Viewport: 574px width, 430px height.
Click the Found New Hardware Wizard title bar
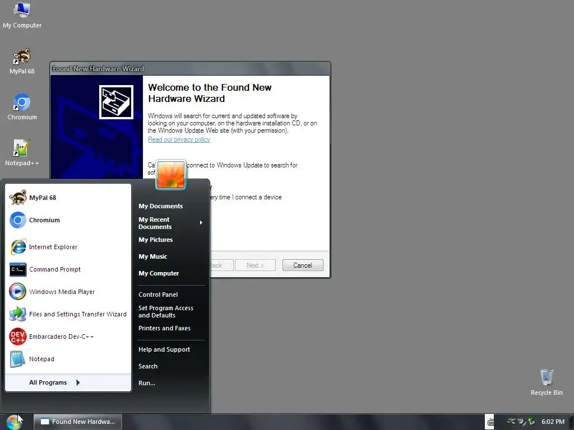tap(190, 69)
